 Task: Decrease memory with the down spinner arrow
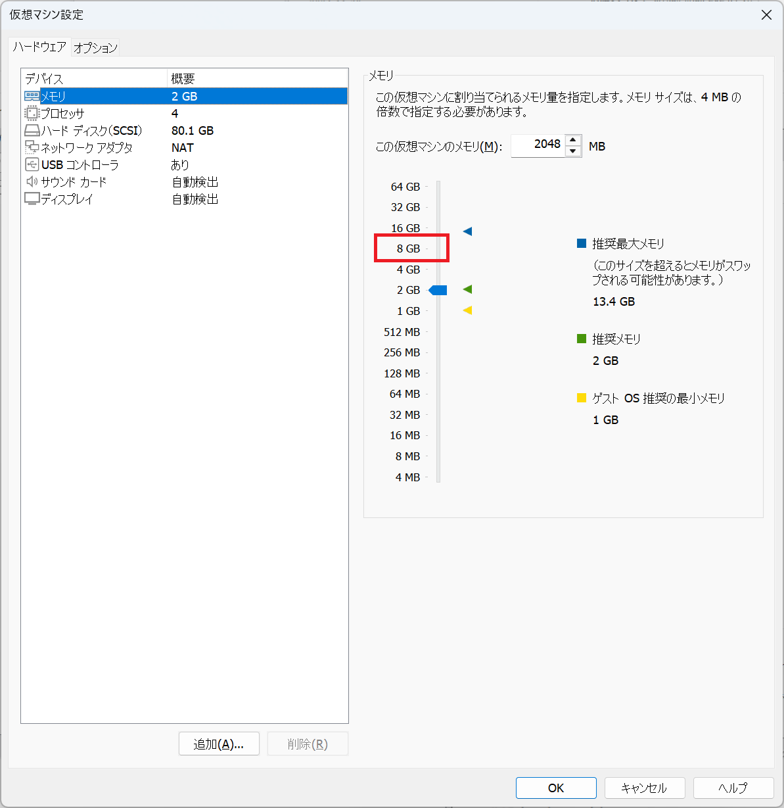coord(573,151)
